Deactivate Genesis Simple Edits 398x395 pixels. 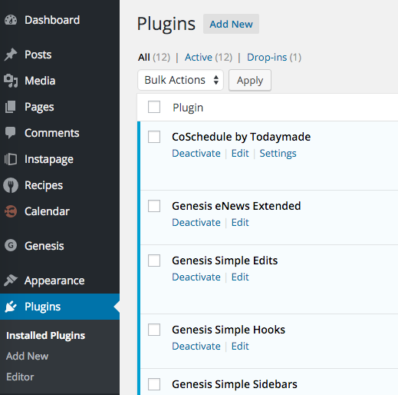[196, 277]
